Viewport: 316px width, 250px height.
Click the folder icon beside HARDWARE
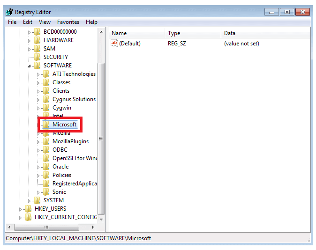pyautogui.click(x=38, y=40)
